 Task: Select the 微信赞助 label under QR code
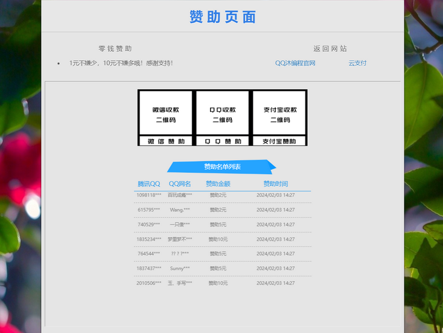click(166, 142)
